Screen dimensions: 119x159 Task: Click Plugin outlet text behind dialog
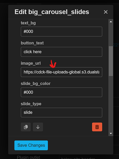tap(29, 157)
